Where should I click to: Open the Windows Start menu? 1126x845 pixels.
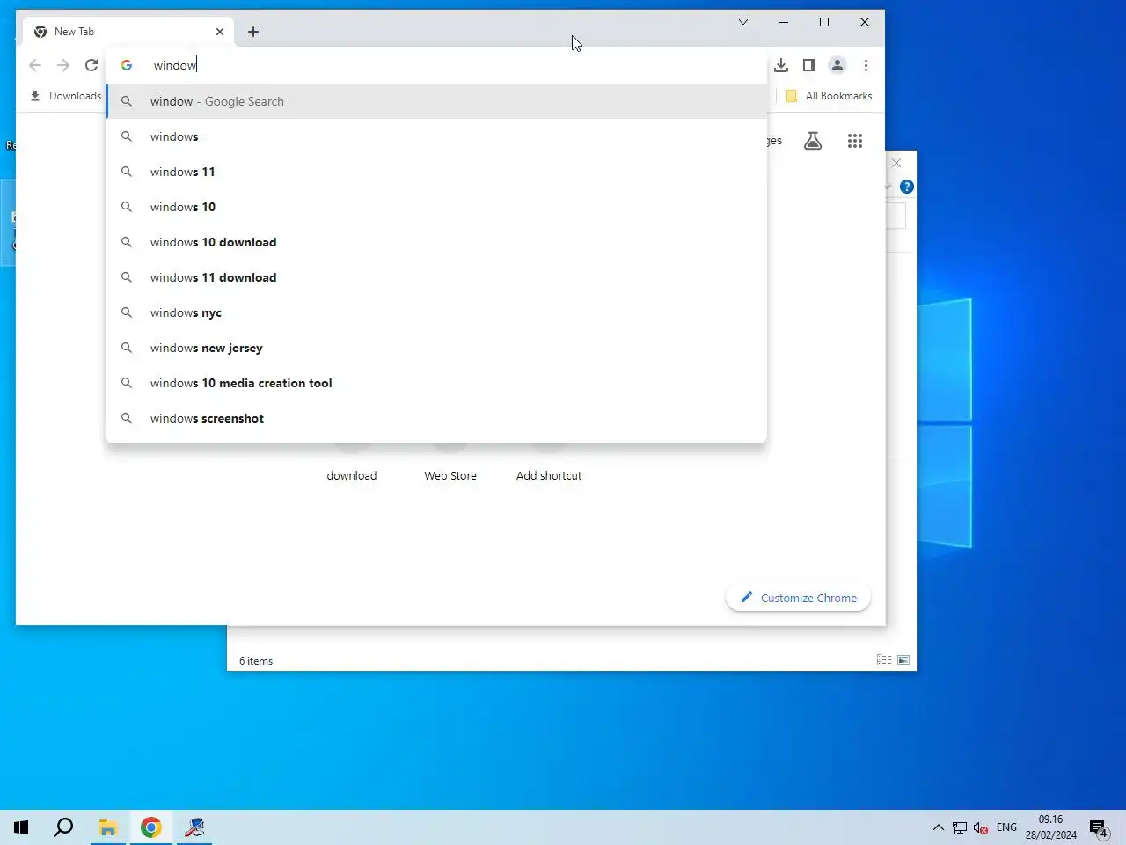21,827
